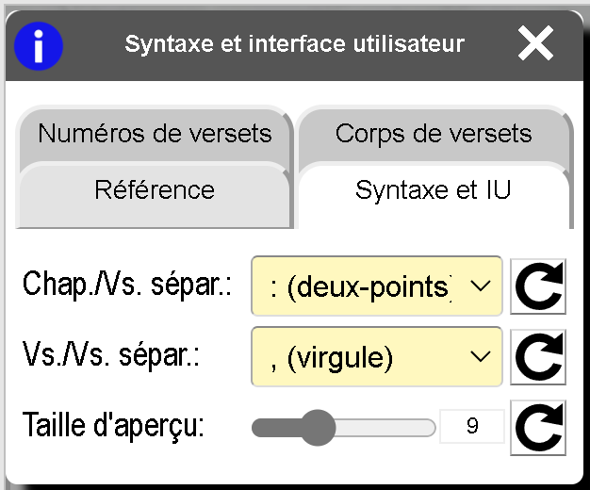This screenshot has height=490, width=590.
Task: Reset the Taille d'aperçu value
Action: point(539,427)
